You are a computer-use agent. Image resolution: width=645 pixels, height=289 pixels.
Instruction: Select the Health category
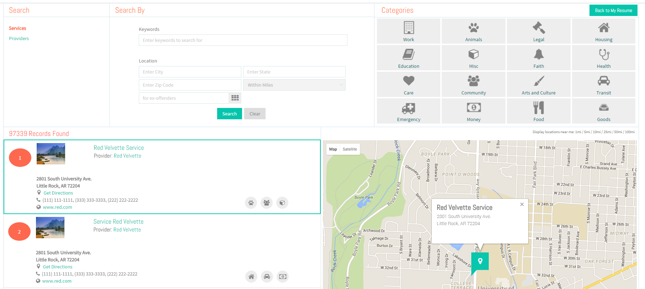click(604, 58)
